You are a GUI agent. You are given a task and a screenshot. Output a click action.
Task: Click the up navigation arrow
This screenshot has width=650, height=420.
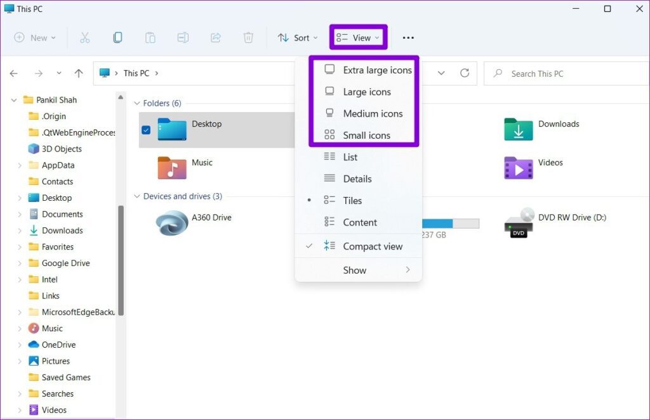tap(78, 73)
